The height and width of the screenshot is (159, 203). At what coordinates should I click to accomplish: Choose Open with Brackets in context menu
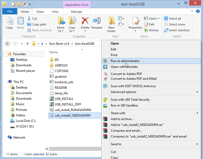pyautogui.click(x=151, y=67)
